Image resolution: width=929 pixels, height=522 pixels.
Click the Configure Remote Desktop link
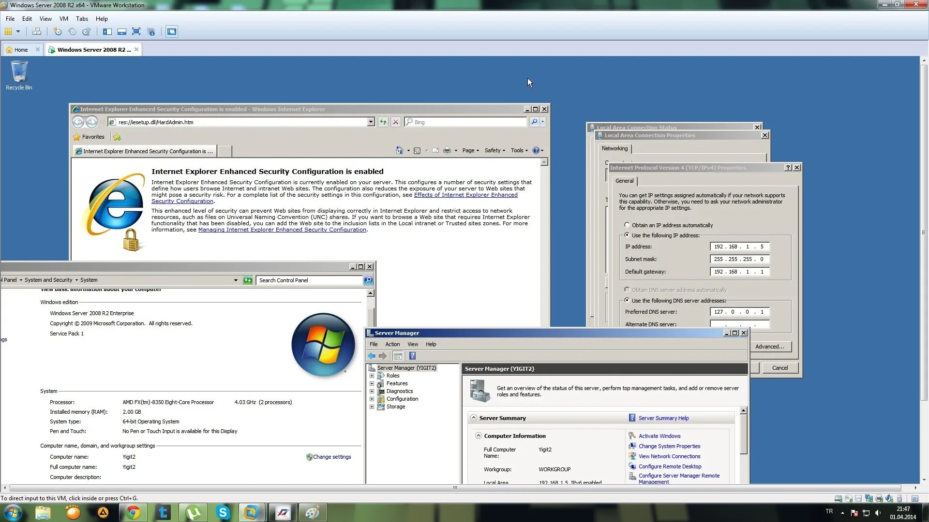click(670, 466)
